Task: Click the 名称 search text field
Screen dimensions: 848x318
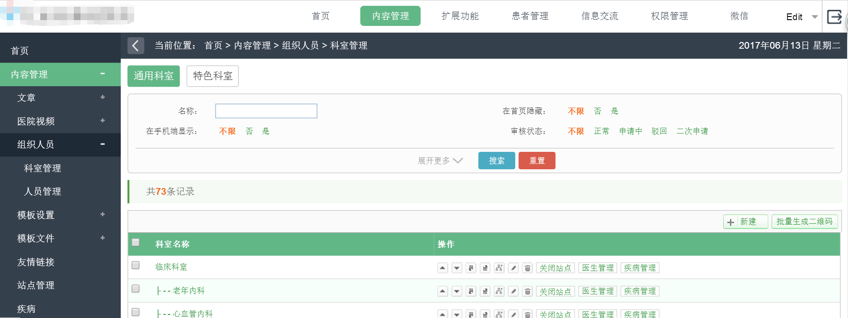Action: (266, 111)
